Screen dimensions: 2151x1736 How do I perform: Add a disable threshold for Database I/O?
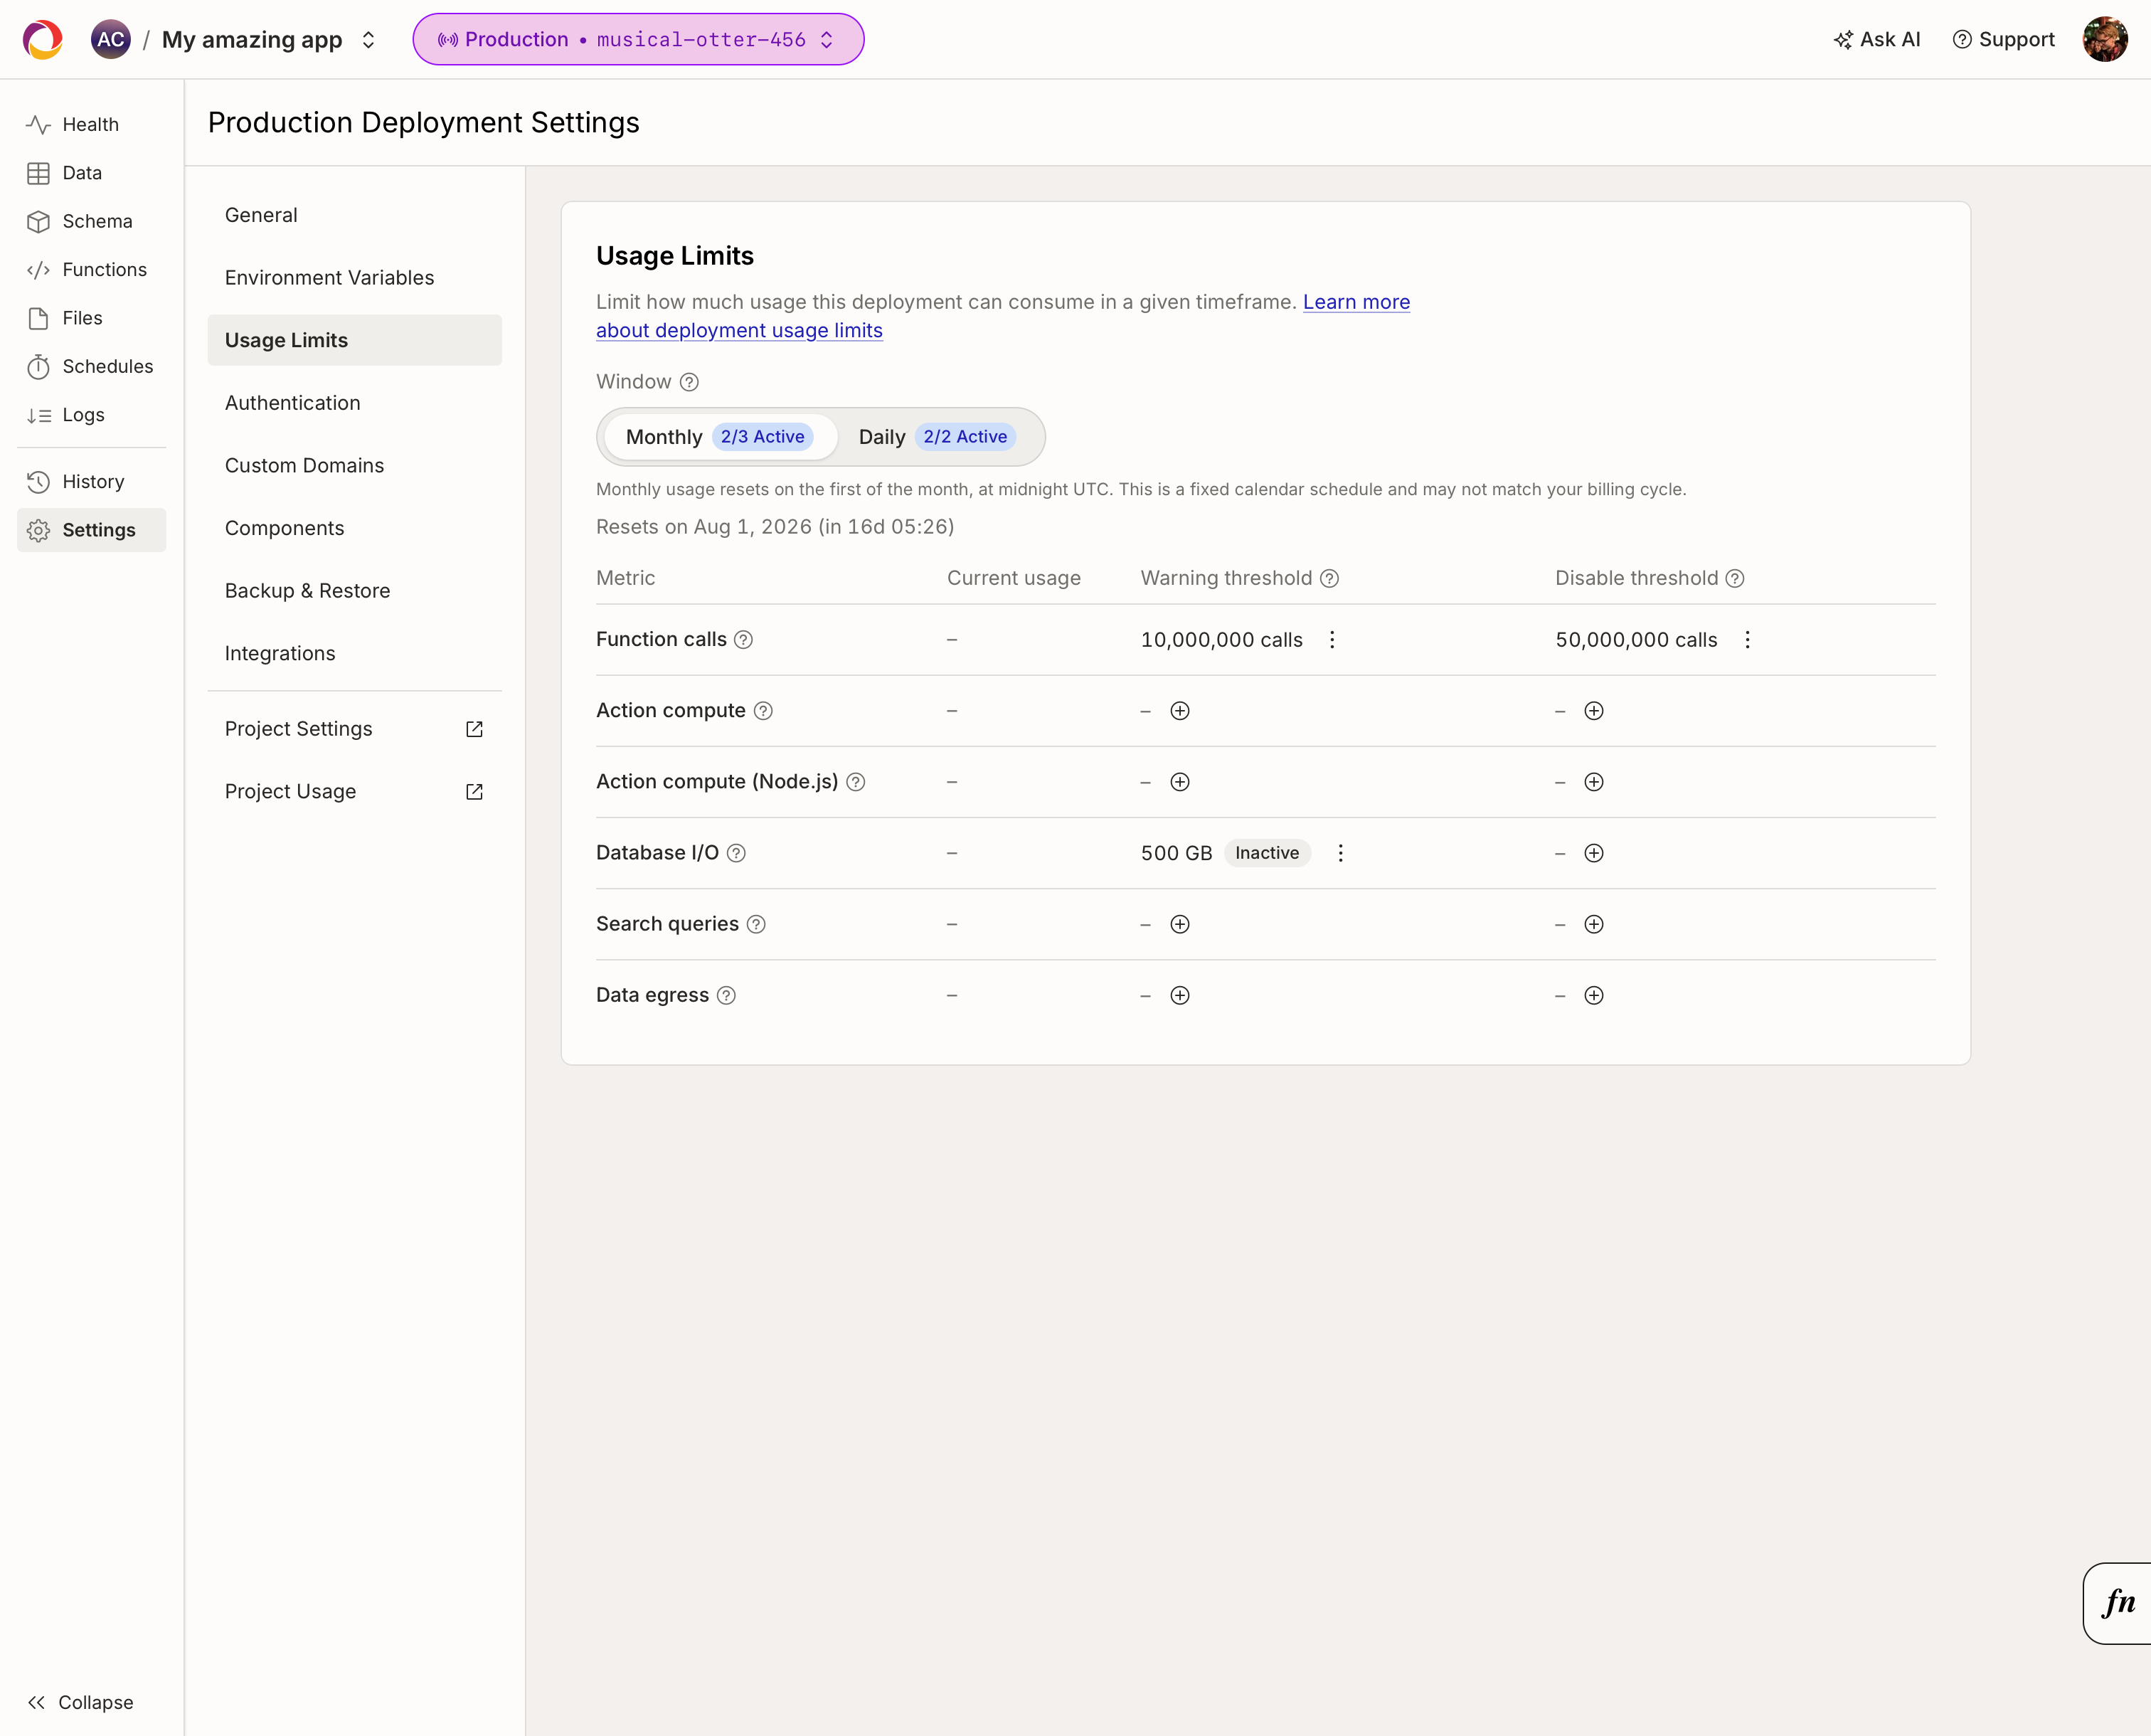click(1593, 853)
